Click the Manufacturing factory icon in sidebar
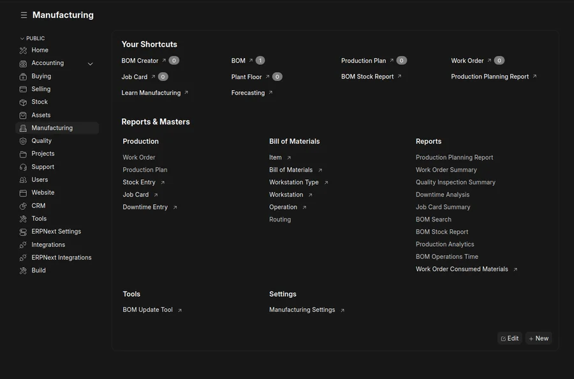 (23, 128)
